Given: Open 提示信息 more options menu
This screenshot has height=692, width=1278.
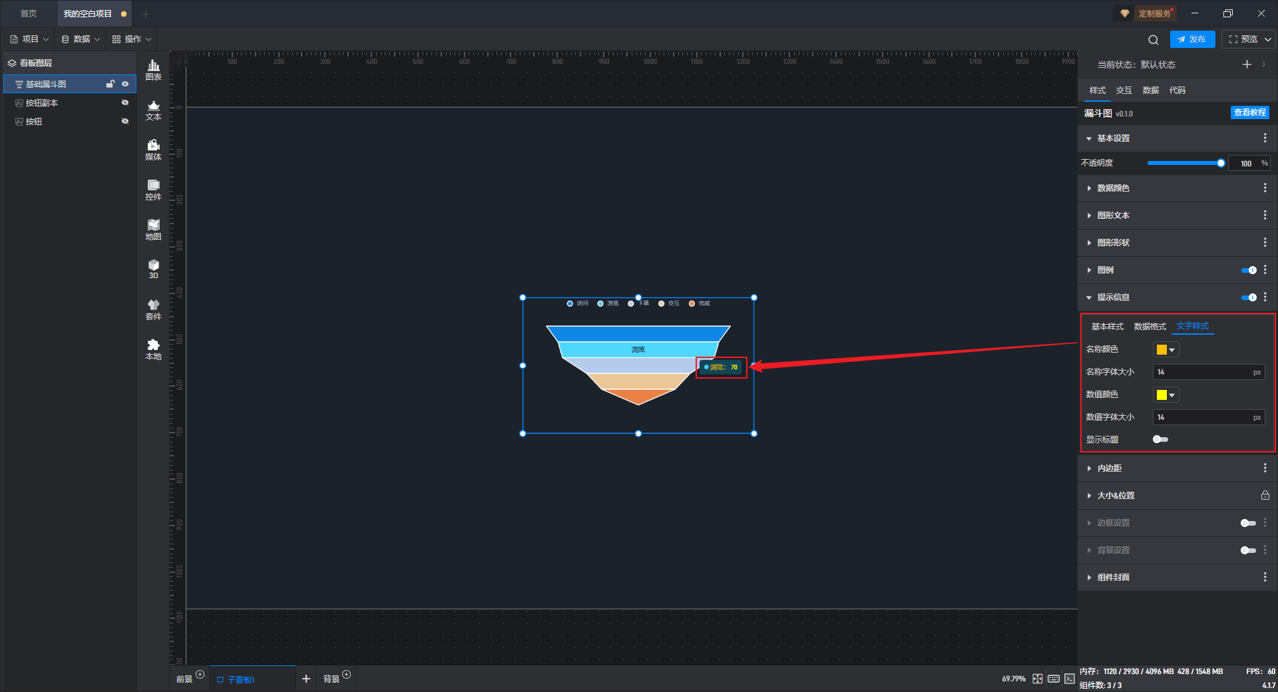Looking at the screenshot, I should tap(1265, 297).
